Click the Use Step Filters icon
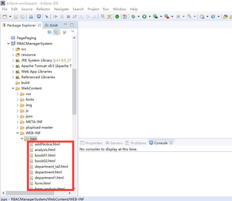232x201 pixels. pos(109,17)
